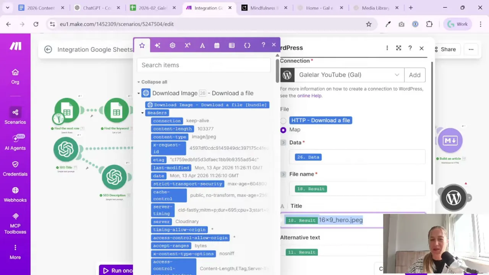Open Credentials in the sidebar
This screenshot has width=489, height=275.
(x=15, y=168)
